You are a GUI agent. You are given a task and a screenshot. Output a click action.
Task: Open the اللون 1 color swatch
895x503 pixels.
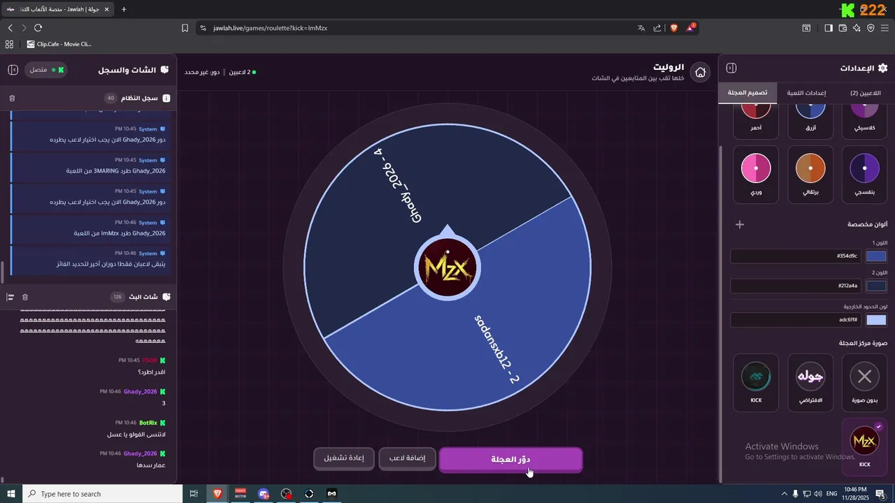pos(876,256)
